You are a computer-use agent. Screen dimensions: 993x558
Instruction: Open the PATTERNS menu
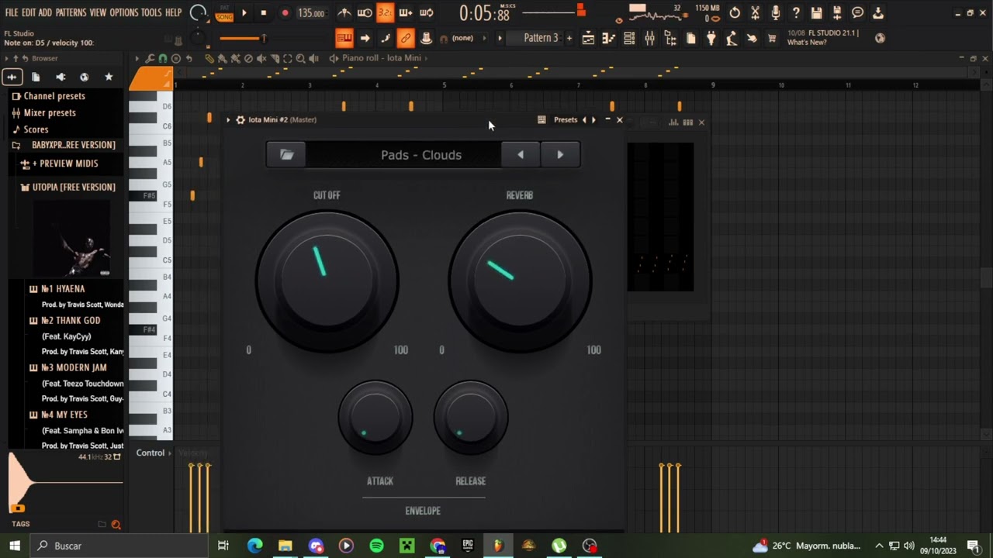(x=71, y=12)
